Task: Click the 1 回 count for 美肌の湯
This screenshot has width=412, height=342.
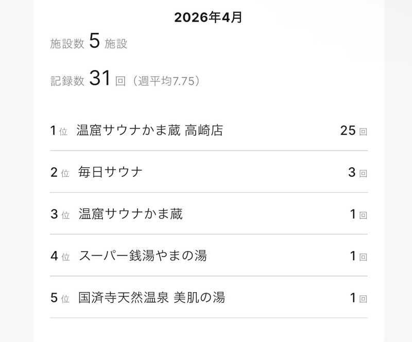Action: [x=358, y=298]
